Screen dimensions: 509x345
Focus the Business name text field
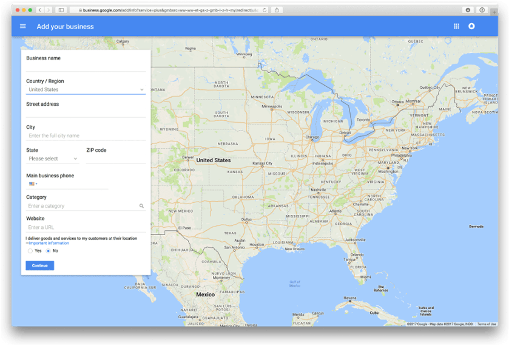click(86, 67)
